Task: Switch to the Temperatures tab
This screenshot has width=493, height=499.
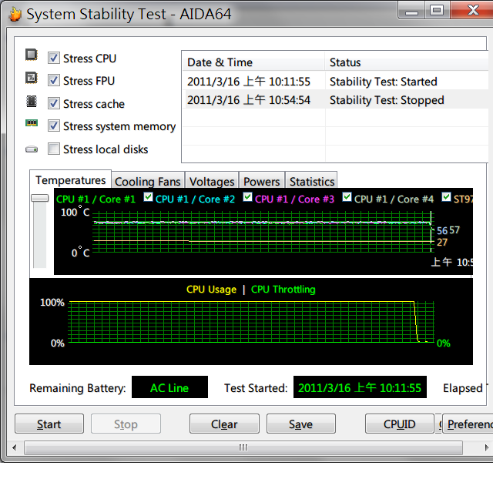Action: [70, 179]
